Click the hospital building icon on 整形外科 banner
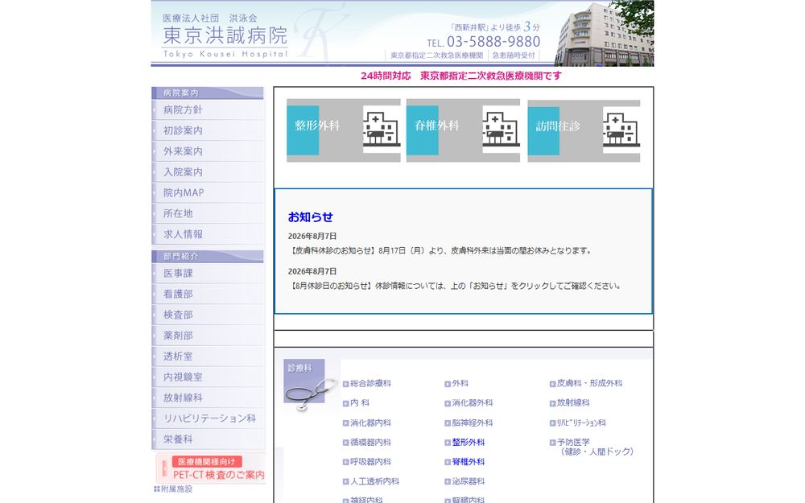The width and height of the screenshot is (805, 503). pos(382,130)
